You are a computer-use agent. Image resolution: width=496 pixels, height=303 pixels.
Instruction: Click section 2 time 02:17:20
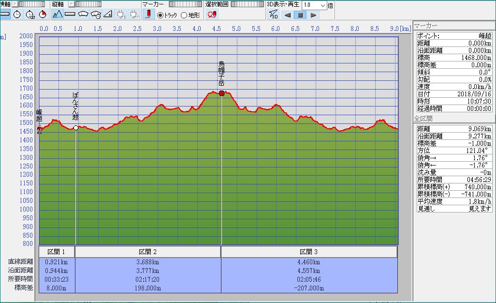148,280
